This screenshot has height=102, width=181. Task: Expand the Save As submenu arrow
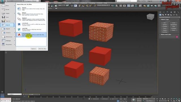14,21
